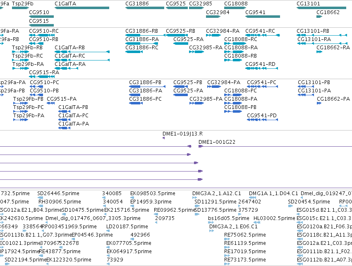The height and width of the screenshot is (266, 352).
Task: Select protein CG9541-PD
Action: [262, 120]
